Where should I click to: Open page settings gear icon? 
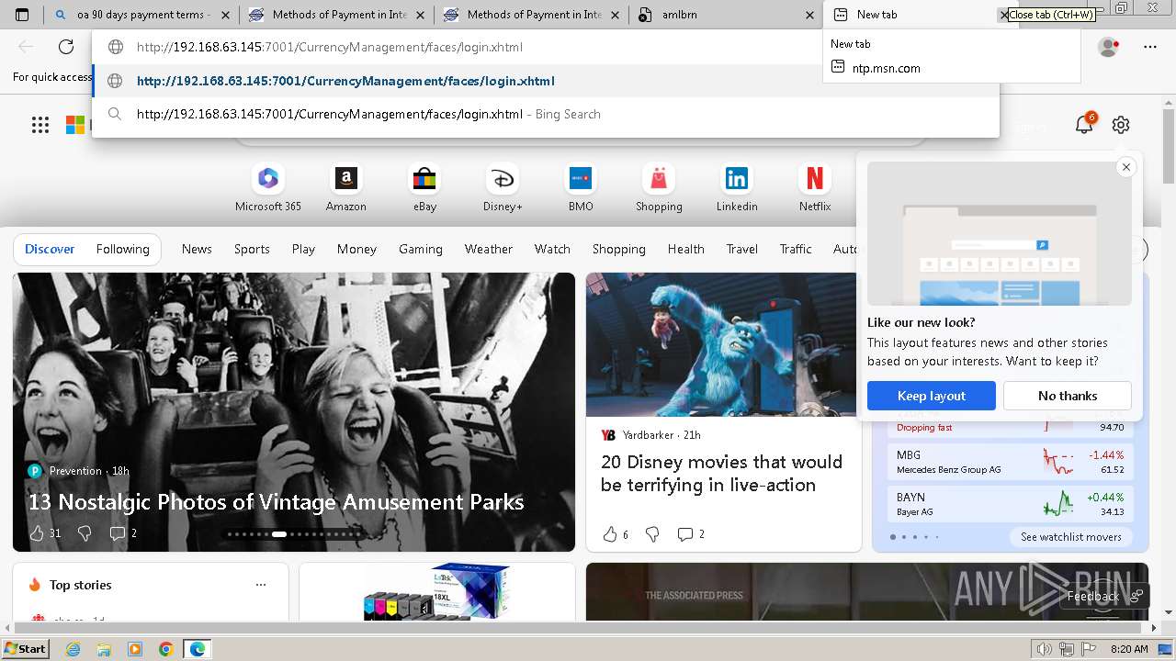[1121, 125]
